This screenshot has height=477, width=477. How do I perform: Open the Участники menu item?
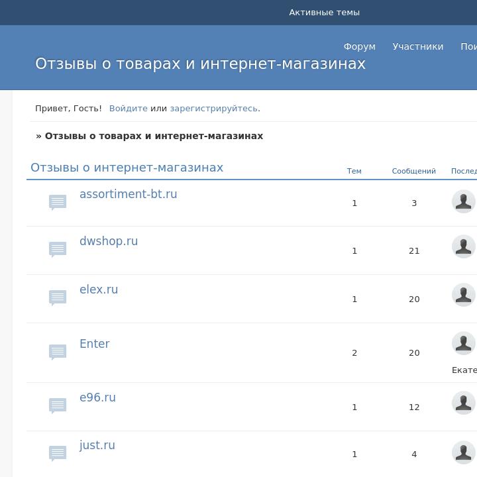[418, 46]
